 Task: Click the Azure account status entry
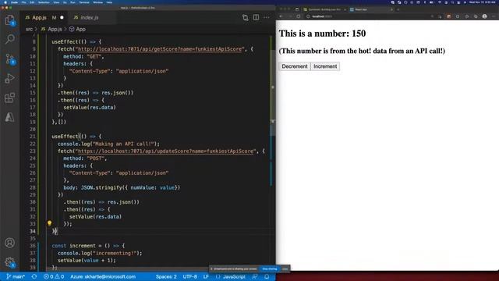tap(103, 276)
